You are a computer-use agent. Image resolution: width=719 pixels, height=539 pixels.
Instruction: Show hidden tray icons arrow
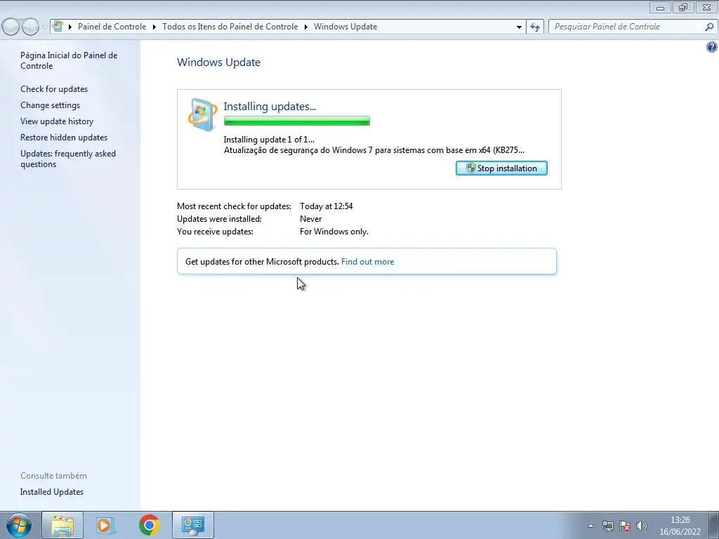click(x=591, y=526)
